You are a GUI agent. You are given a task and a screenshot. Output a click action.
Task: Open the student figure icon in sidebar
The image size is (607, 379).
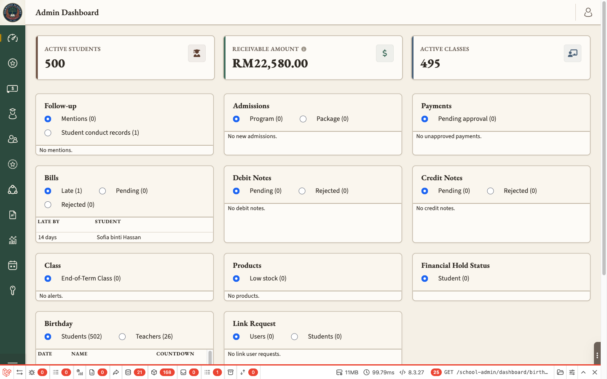click(13, 114)
